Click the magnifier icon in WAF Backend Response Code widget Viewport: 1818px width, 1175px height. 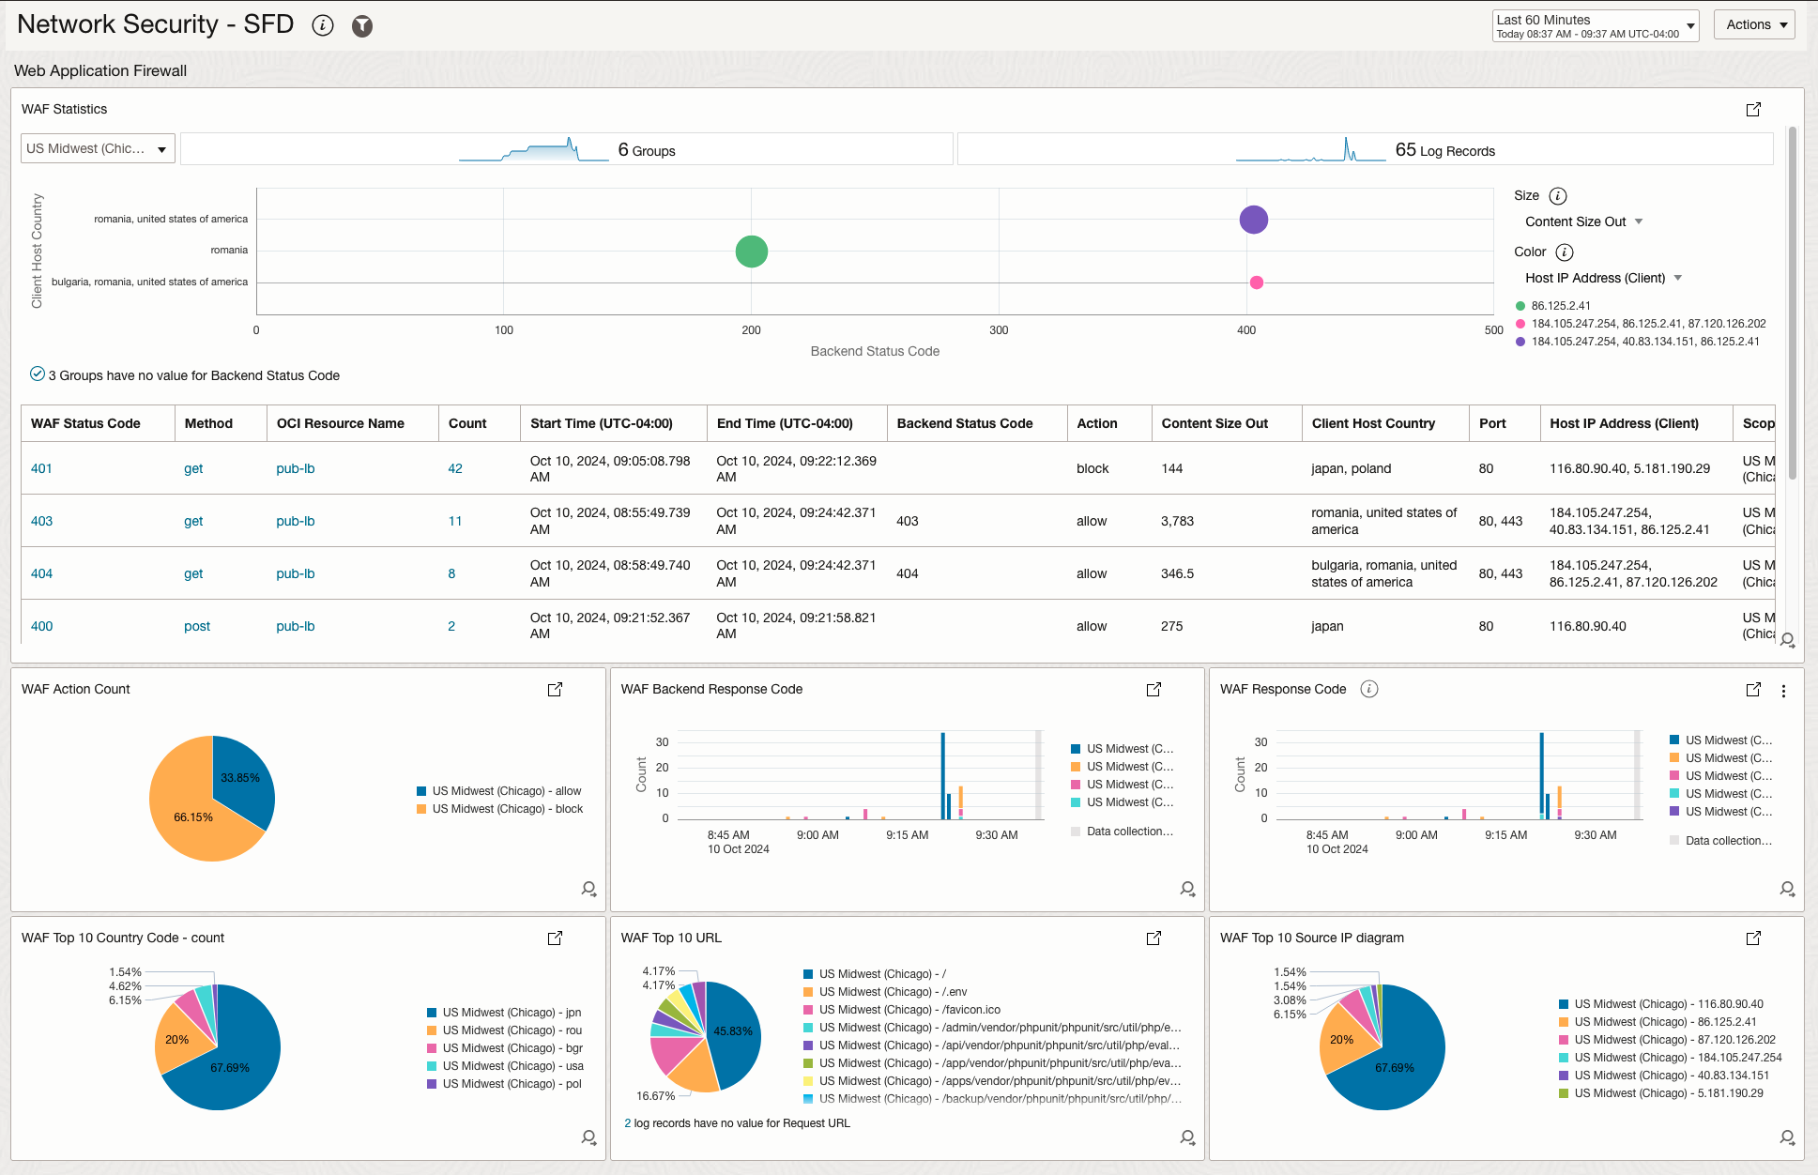click(1186, 889)
